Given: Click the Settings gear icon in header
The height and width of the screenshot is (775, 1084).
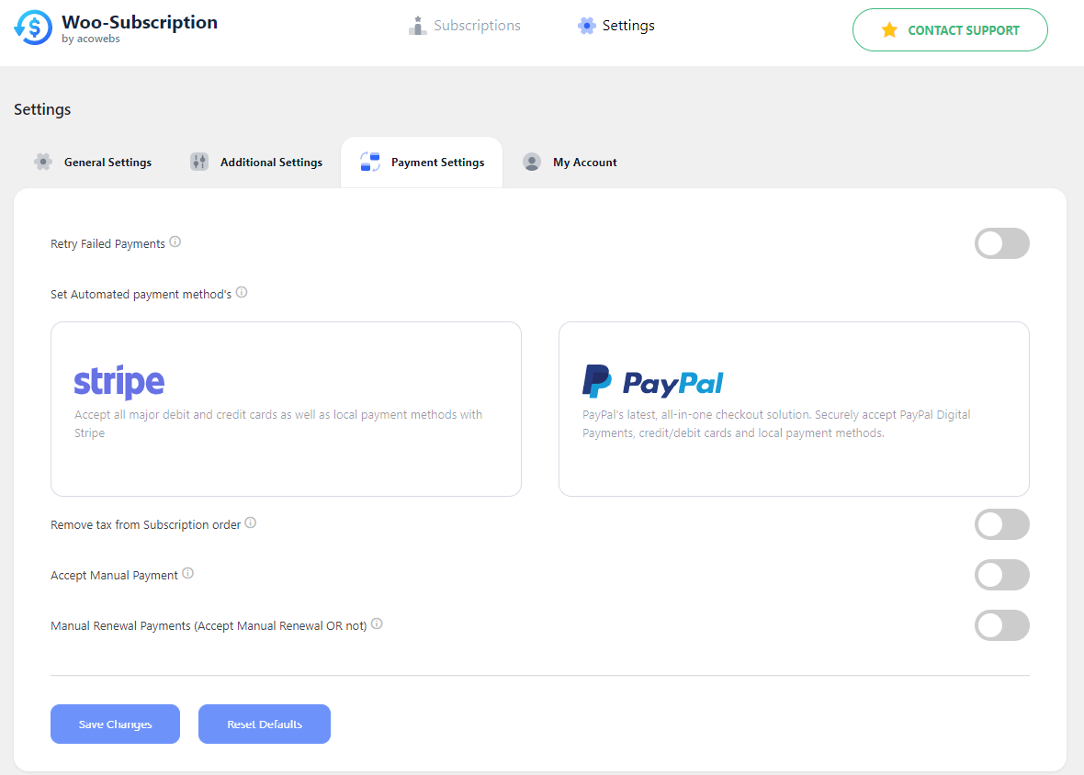Looking at the screenshot, I should (x=586, y=26).
